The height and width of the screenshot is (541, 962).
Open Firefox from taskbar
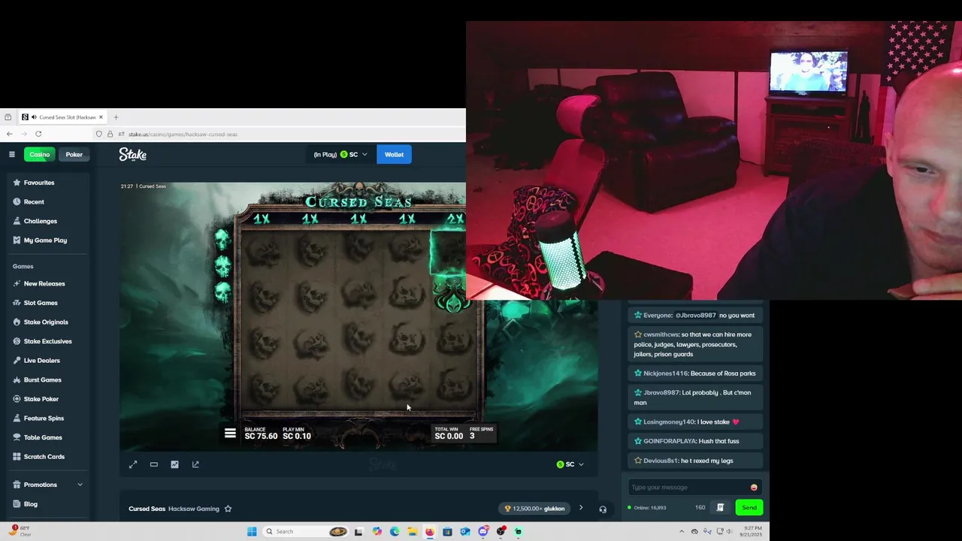(429, 531)
